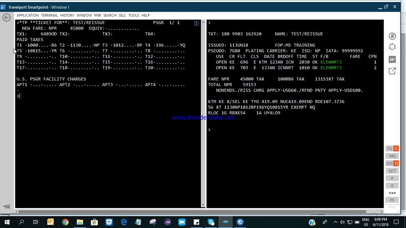Click the FS sidebar button
The width and height of the screenshot is (406, 228).
coord(392,200)
